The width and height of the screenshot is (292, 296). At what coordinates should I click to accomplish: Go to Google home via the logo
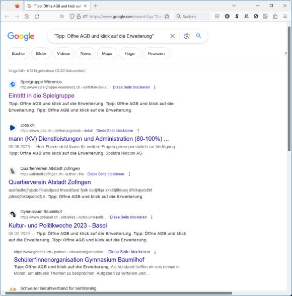point(21,36)
